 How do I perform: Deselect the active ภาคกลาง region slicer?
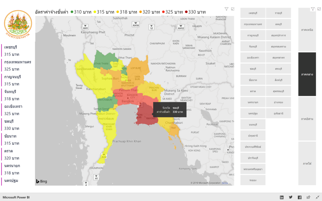307,74
